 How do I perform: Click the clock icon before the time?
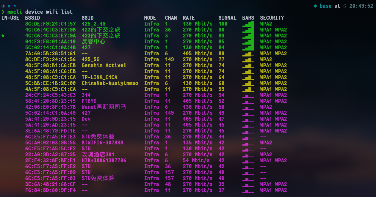(x=345, y=6)
